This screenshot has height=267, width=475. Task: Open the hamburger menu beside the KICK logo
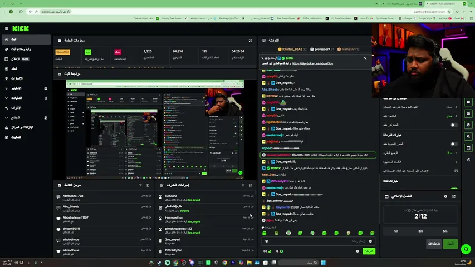pyautogui.click(x=6, y=28)
